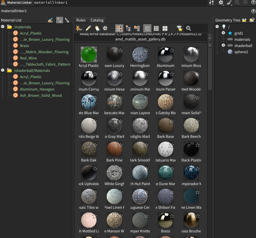
Task: Toggle the favorites filter funnel icon
Action: point(180,29)
